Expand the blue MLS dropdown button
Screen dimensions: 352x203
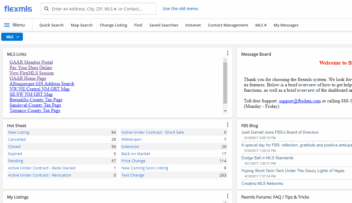[x=12, y=37]
